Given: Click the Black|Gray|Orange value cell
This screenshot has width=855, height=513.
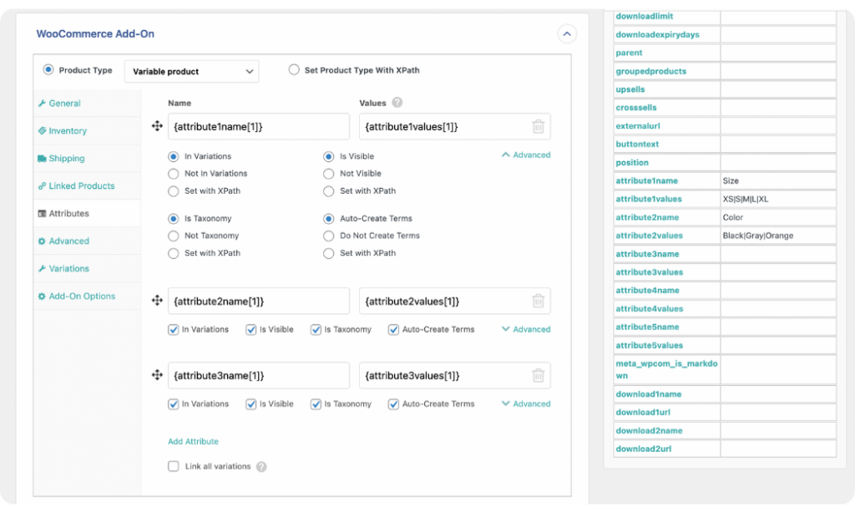Looking at the screenshot, I should 778,236.
